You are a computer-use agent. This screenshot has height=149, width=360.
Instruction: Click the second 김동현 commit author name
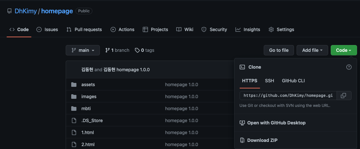tap(109, 70)
